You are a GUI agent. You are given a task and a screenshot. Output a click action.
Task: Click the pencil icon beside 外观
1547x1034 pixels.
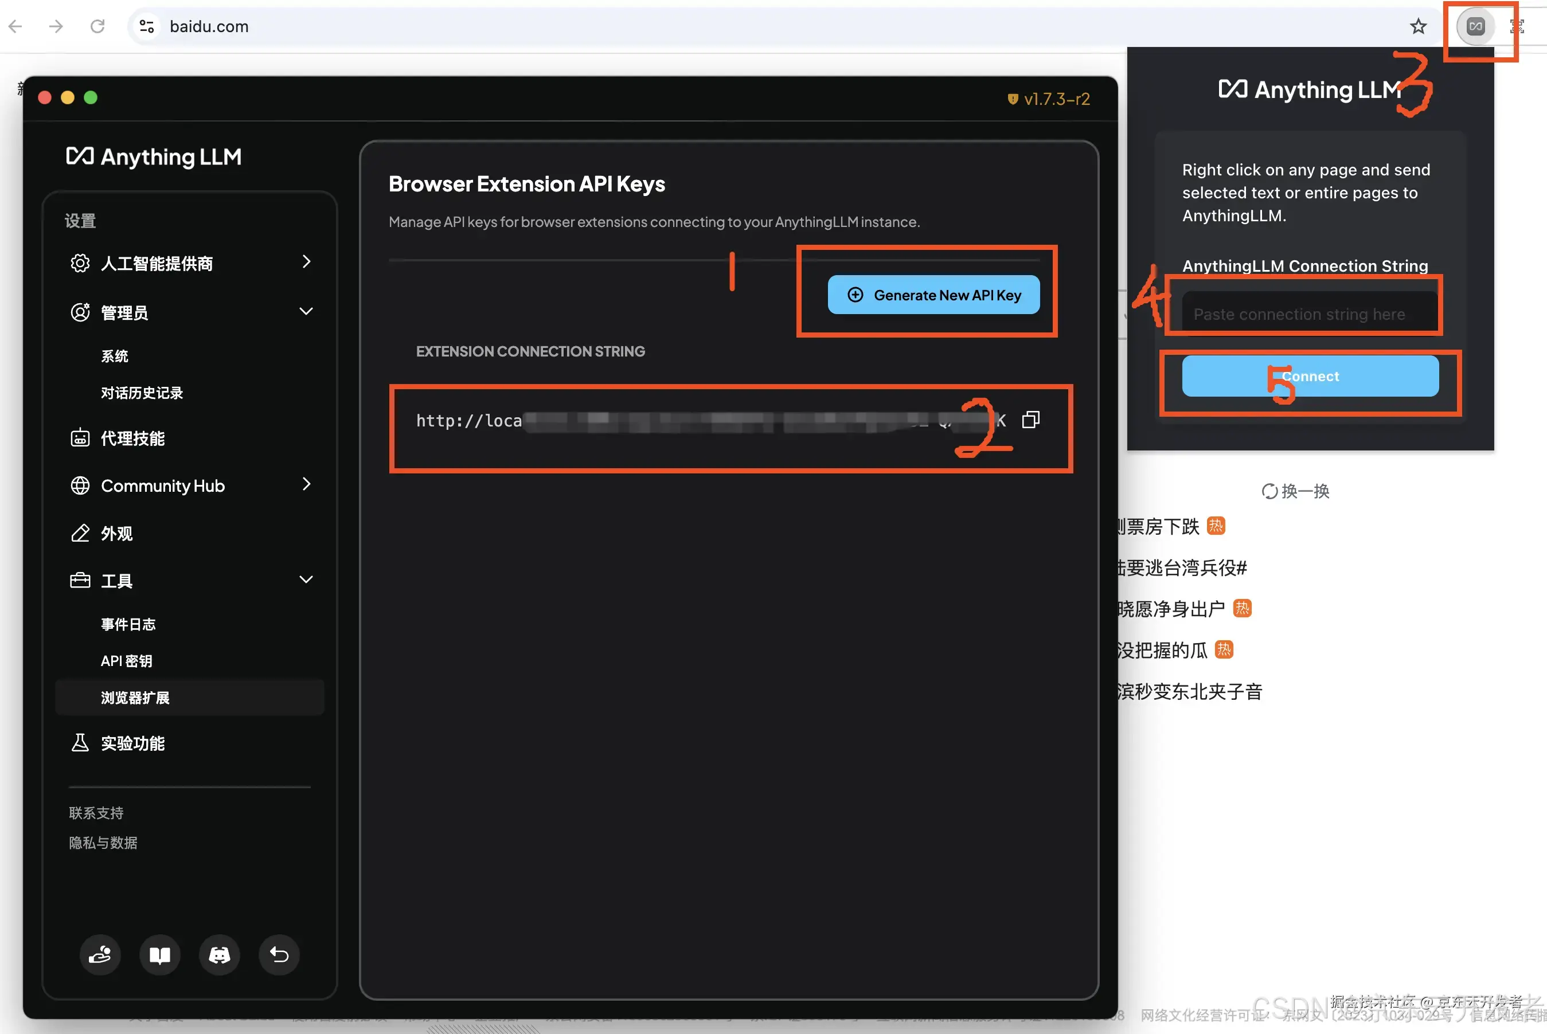point(80,533)
